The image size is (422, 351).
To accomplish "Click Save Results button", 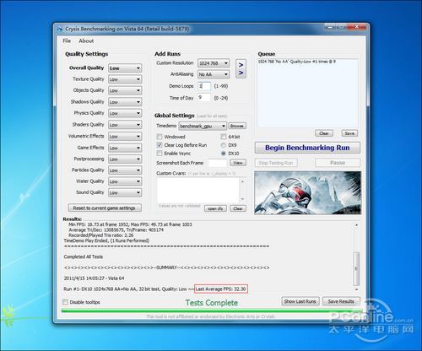I will pyautogui.click(x=341, y=301).
